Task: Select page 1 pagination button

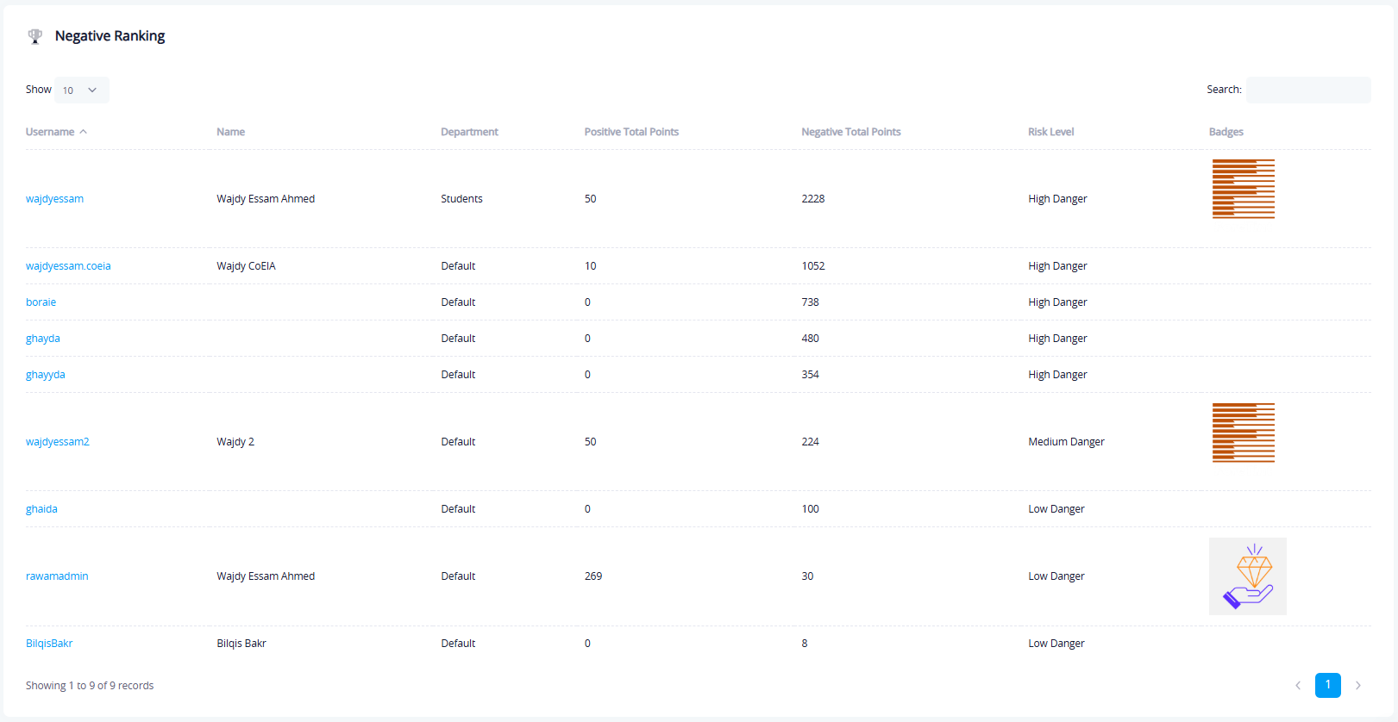Action: 1327,685
